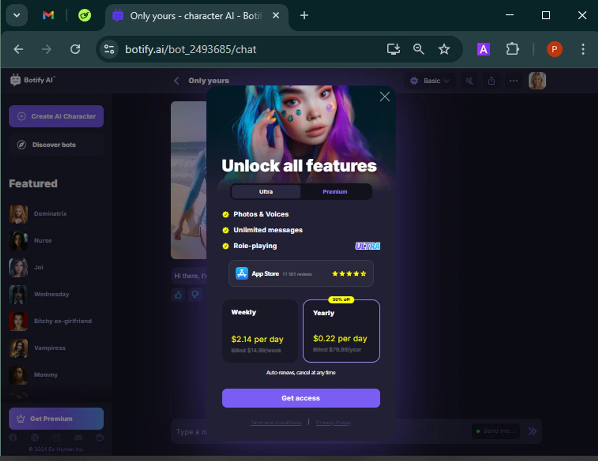Click the Create AI Character button
The image size is (598, 461).
click(x=56, y=116)
